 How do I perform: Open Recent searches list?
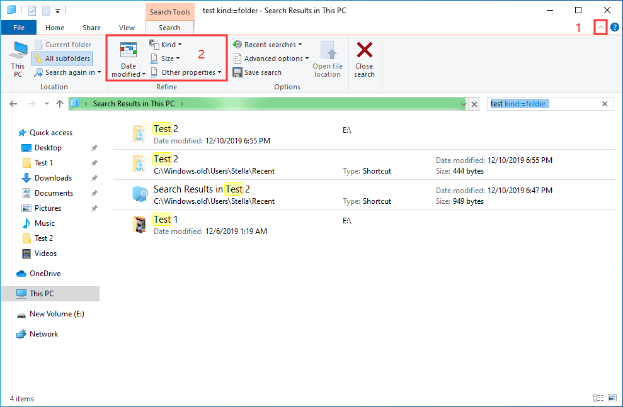coord(269,45)
